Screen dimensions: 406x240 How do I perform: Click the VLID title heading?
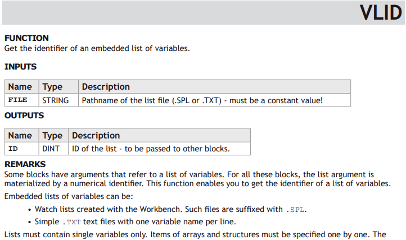point(381,13)
